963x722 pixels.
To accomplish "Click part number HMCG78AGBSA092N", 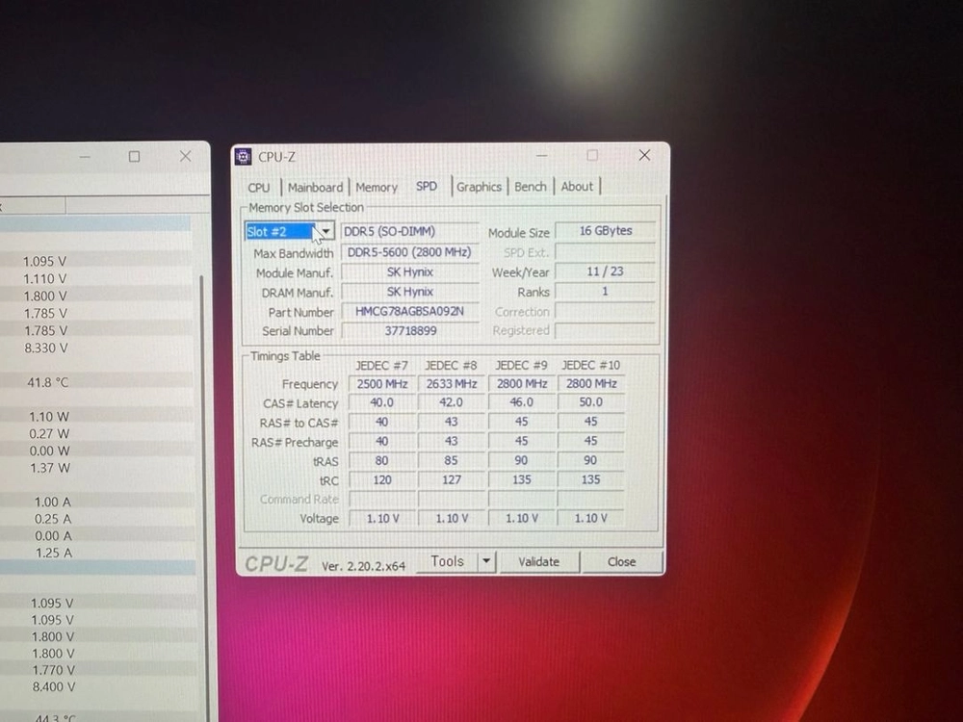I will (409, 311).
